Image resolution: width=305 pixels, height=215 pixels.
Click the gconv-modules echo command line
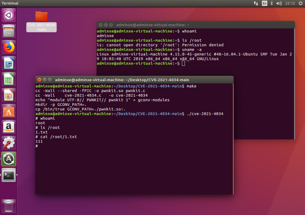[102, 100]
